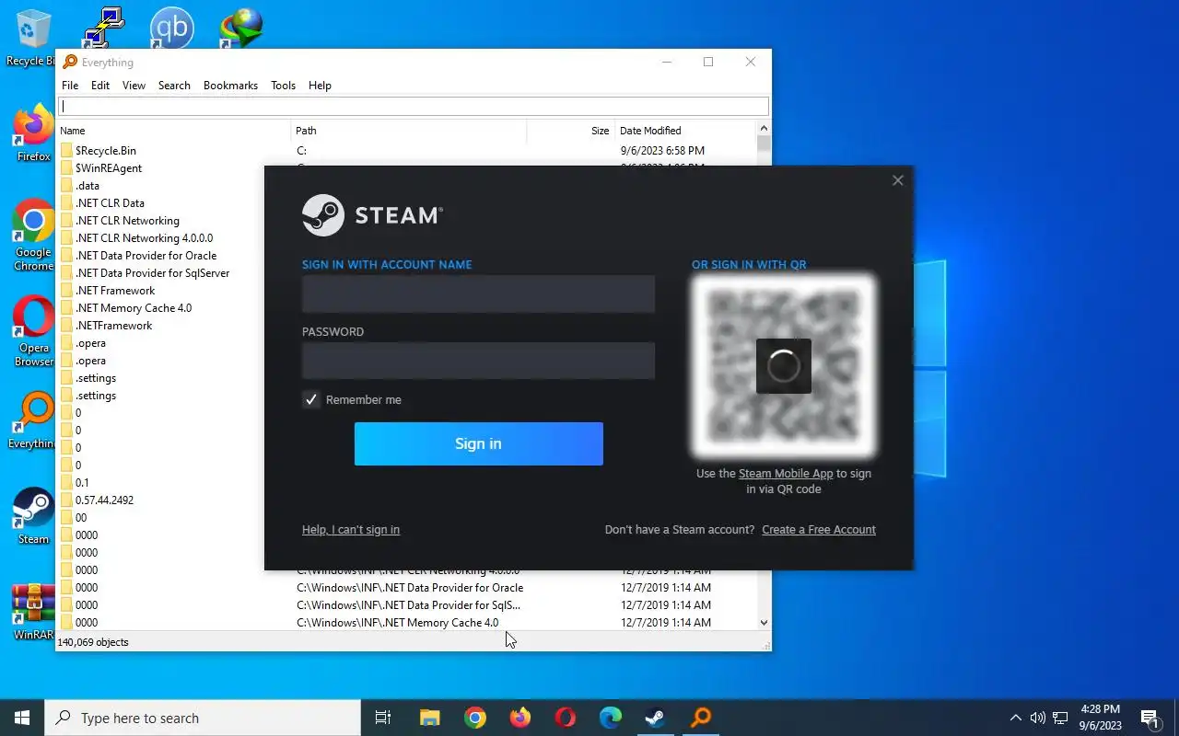This screenshot has width=1179, height=736.
Task: Select the 0.57.44.2492 folder row
Action: point(104,500)
